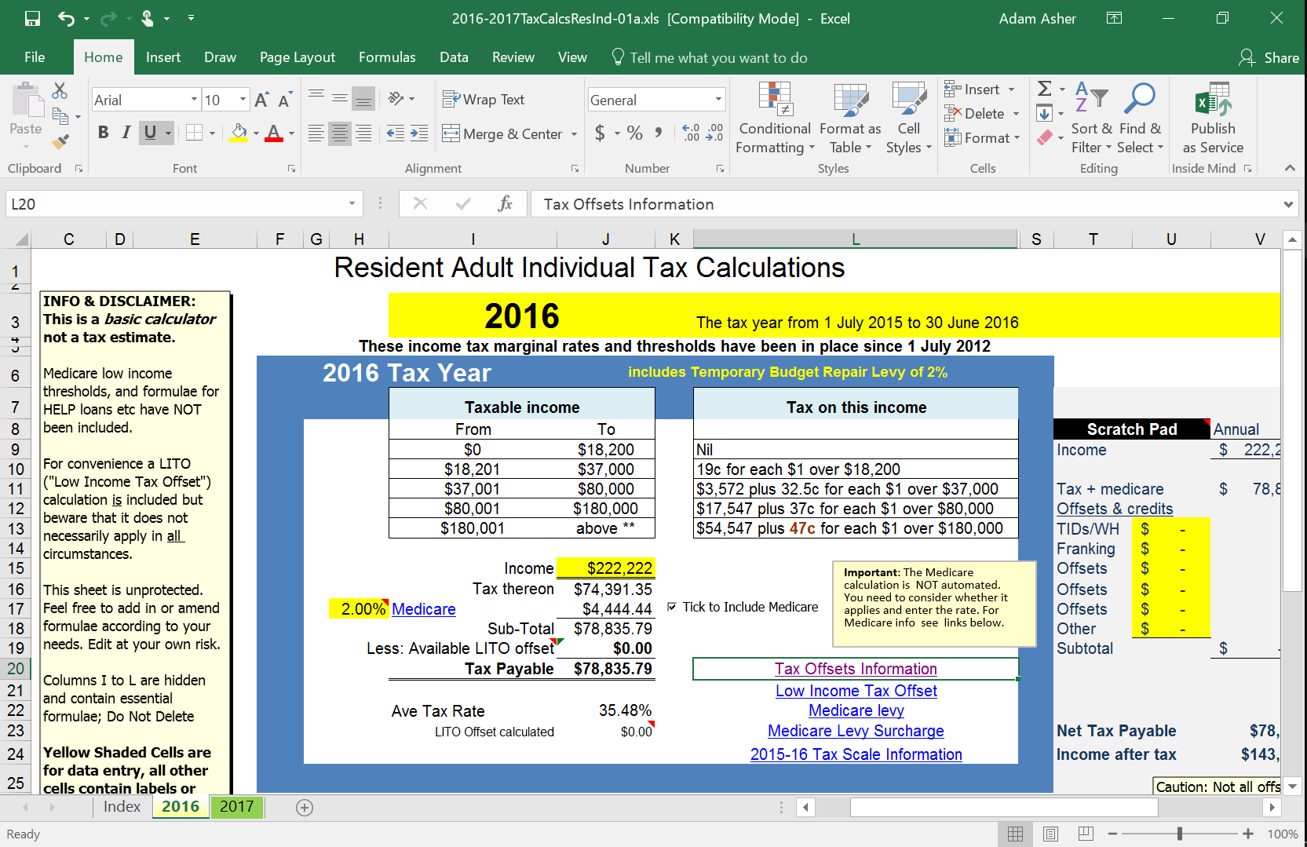
Task: Expand the General number format dropdown
Action: point(717,100)
